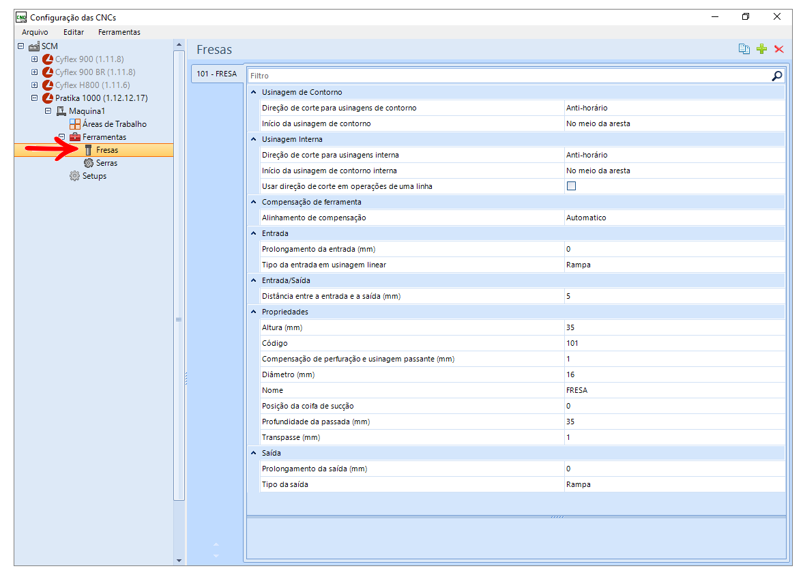Click the Ferramentas toolbox icon
Image resolution: width=803 pixels, height=575 pixels.
coord(75,137)
